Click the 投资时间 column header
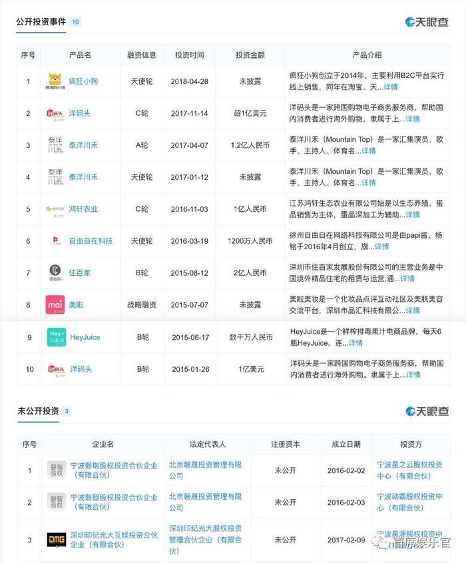This screenshot has height=563, width=466. click(190, 55)
